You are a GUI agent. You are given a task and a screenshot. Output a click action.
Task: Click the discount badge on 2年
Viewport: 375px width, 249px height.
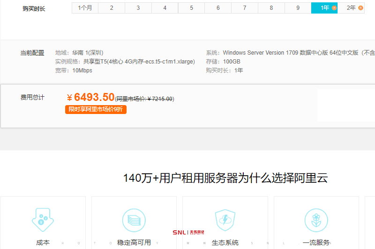click(x=360, y=8)
